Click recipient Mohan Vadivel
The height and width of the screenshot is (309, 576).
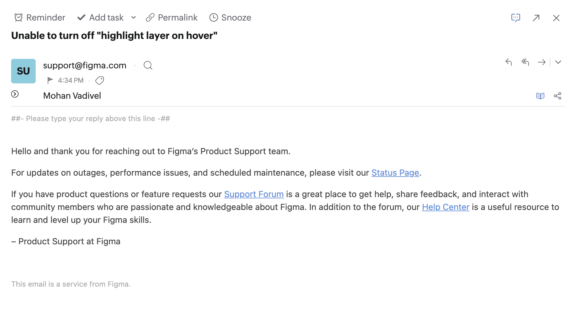tap(72, 96)
